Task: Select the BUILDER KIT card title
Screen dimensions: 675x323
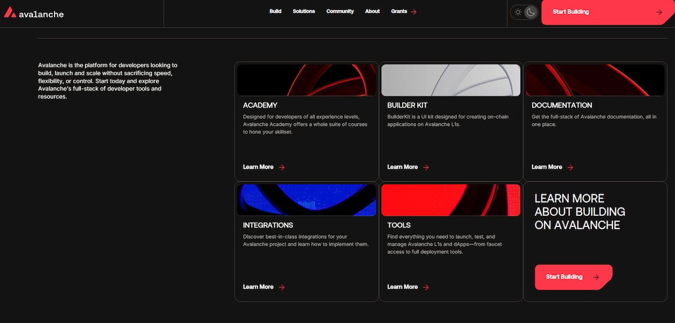Action: click(x=407, y=105)
